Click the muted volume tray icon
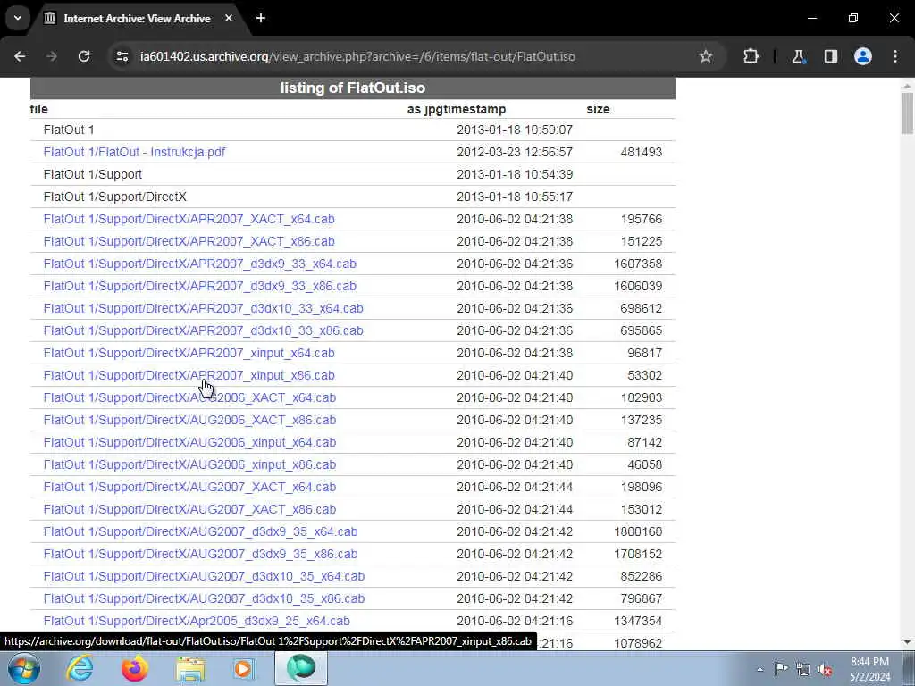 pyautogui.click(x=825, y=669)
